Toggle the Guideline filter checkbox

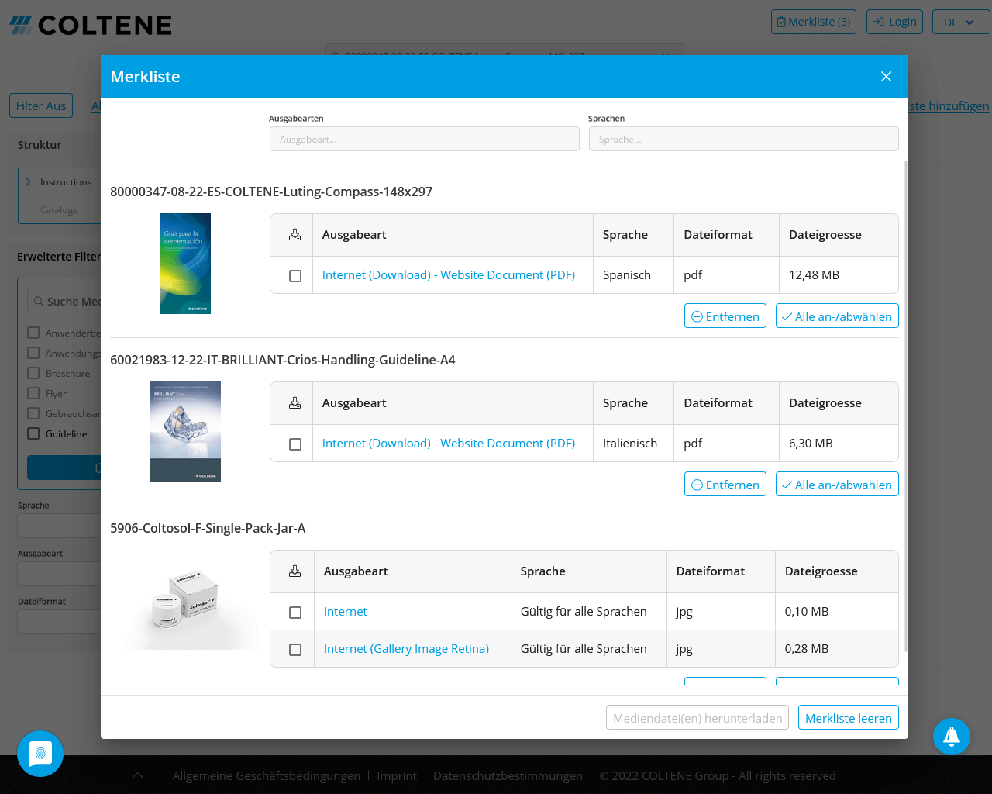point(33,433)
